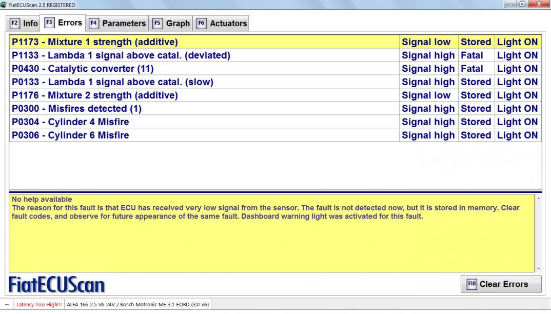
Task: Click Light ON in P0300 row
Action: (517, 109)
